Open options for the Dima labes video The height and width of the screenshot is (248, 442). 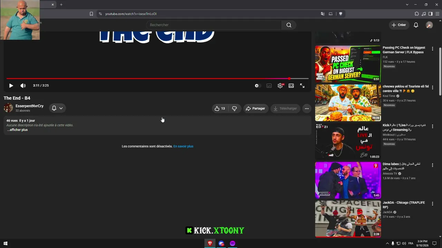point(432,165)
